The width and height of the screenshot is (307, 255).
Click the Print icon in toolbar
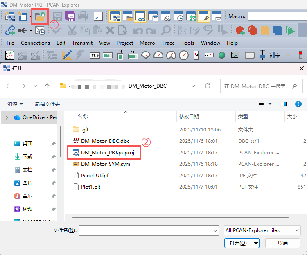point(83,17)
